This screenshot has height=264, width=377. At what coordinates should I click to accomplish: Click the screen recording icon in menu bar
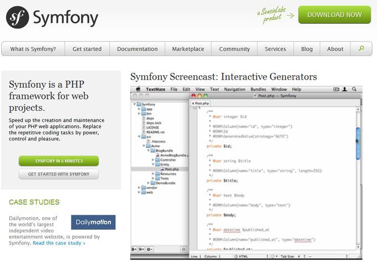[336, 89]
